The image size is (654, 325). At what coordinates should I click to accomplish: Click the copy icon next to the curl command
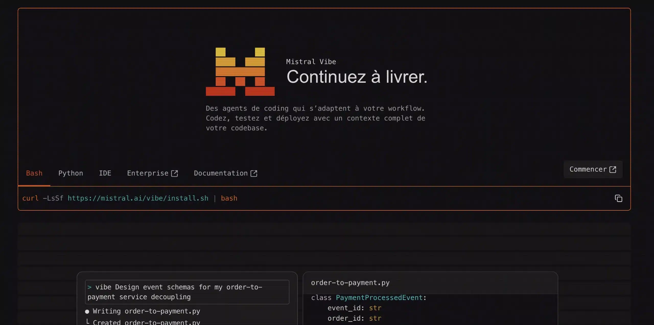click(619, 198)
